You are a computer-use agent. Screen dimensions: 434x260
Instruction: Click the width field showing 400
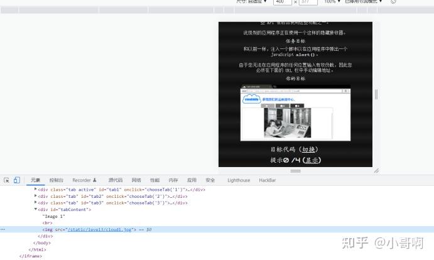point(283,2)
